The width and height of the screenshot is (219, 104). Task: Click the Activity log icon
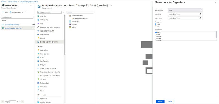pyautogui.click(x=38, y=20)
